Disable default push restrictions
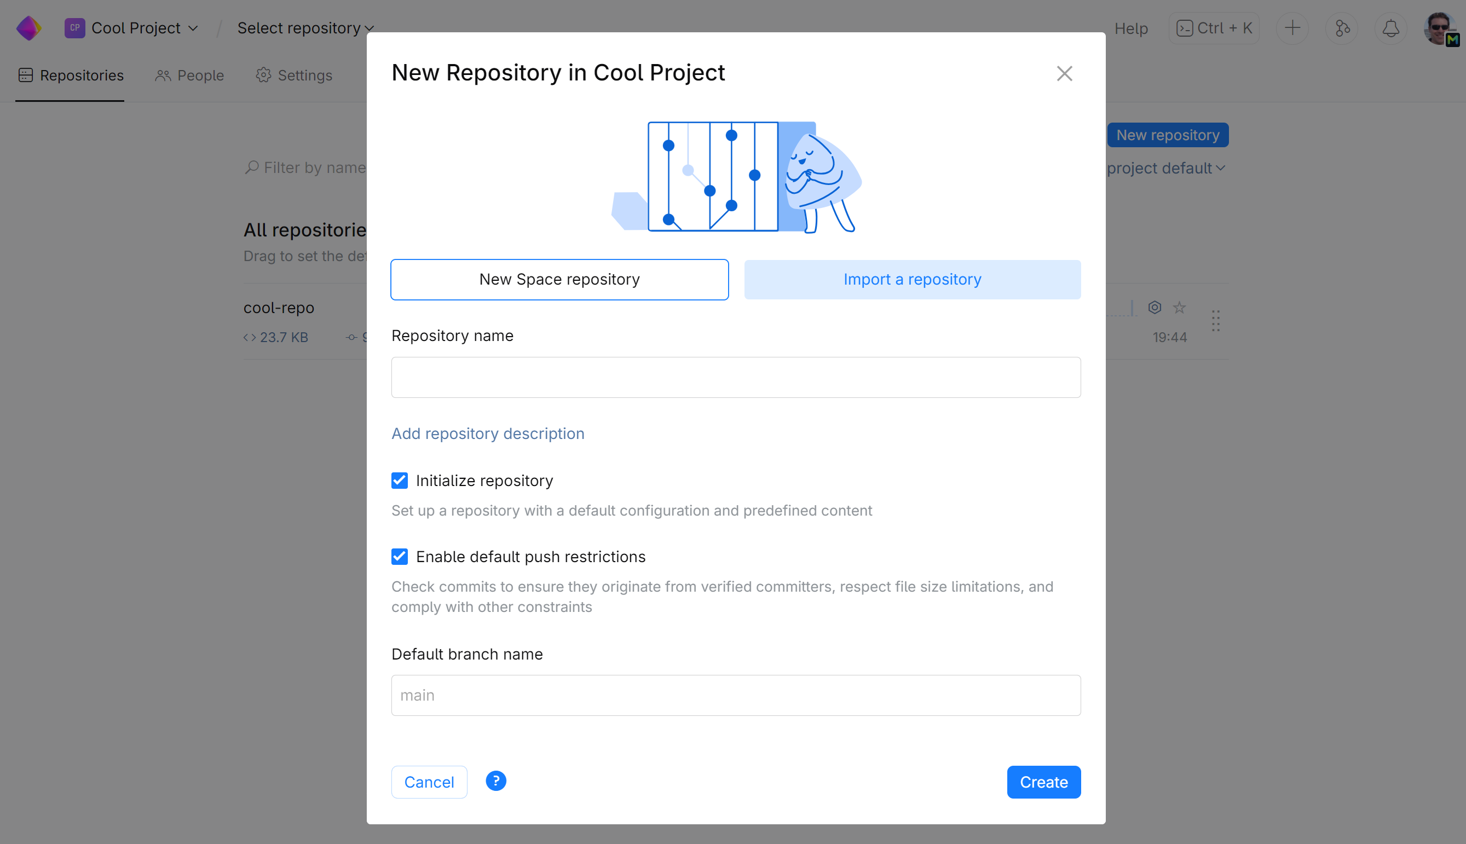Screen dimensions: 1466x844 400,557
